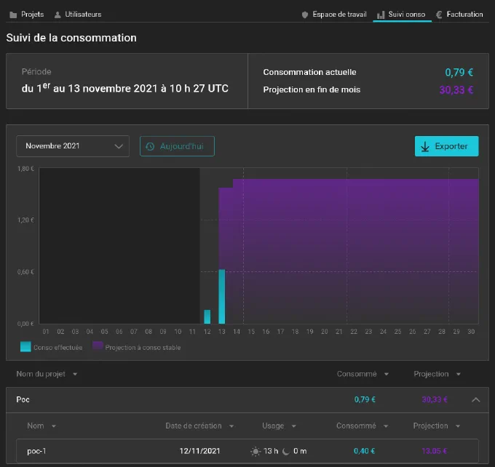Click the cyan bar for day 12
The height and width of the screenshot is (467, 495).
pyautogui.click(x=207, y=316)
